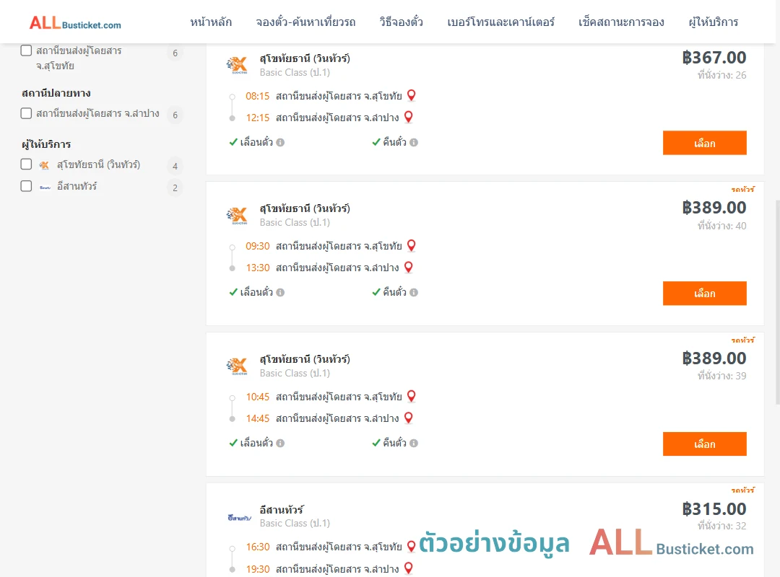This screenshot has width=780, height=577.
Task: Click อีสานทัวร์ operator name on trip card
Action: [x=282, y=509]
